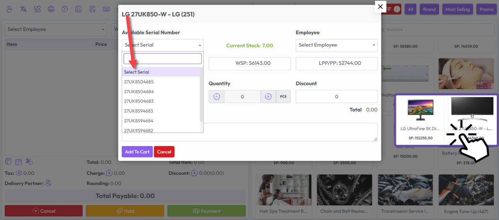Click the serial search input box
Viewport: 499px width, 220px height.
click(x=163, y=59)
